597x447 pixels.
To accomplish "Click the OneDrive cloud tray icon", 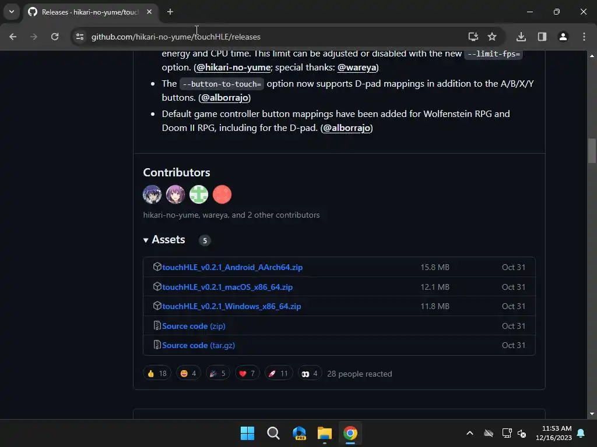I will coord(489,433).
